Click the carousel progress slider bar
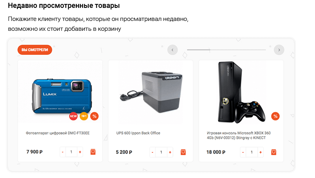This screenshot has height=178, width=315. coord(227,50)
